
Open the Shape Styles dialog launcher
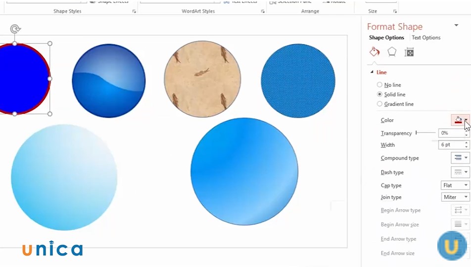(x=134, y=11)
